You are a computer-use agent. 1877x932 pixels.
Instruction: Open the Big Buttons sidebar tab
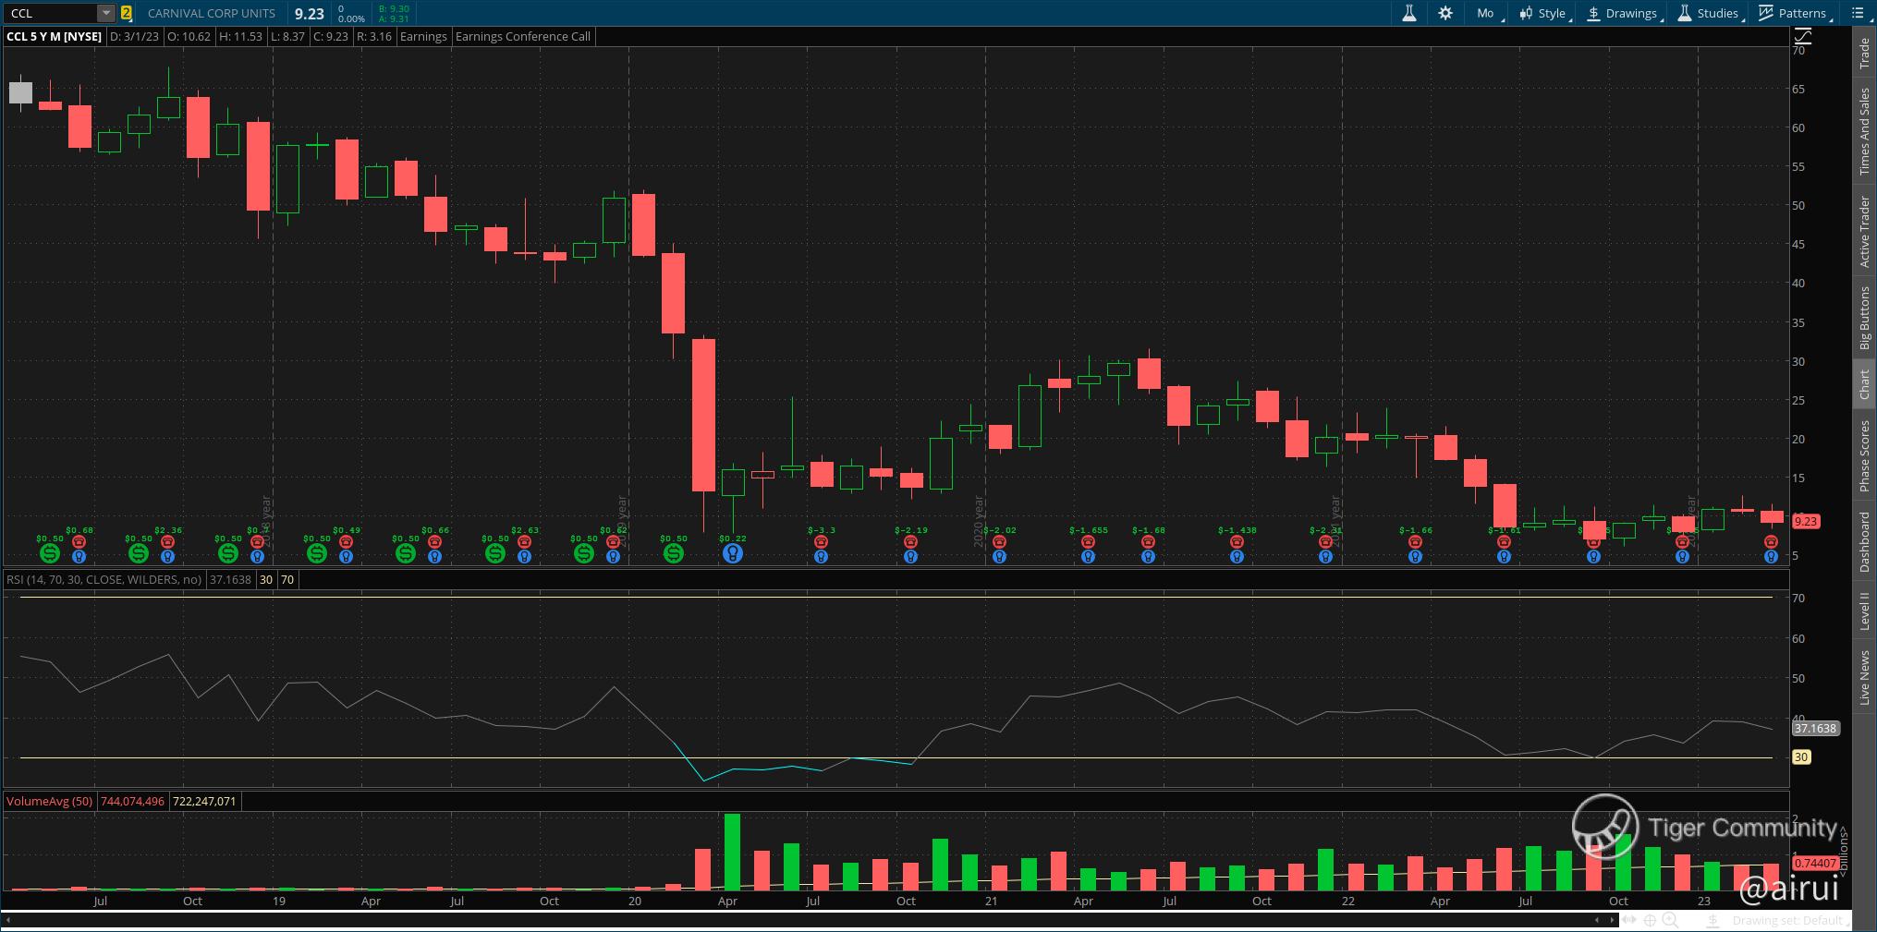1864,318
